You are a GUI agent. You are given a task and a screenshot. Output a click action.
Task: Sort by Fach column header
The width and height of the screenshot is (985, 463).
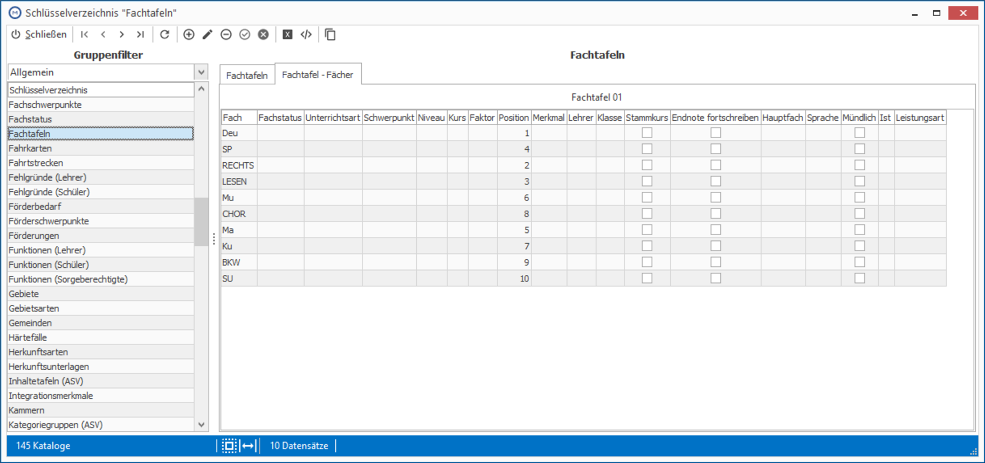coord(239,118)
